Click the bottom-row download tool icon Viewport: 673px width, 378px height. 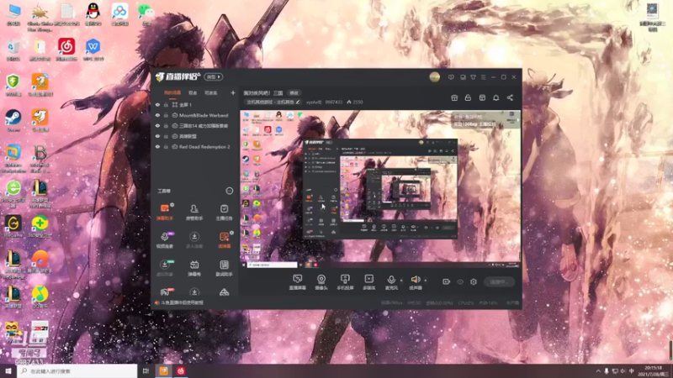[194, 292]
